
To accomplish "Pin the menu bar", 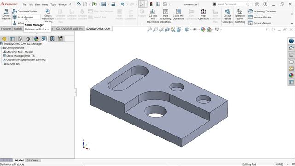I will (x=70, y=4).
